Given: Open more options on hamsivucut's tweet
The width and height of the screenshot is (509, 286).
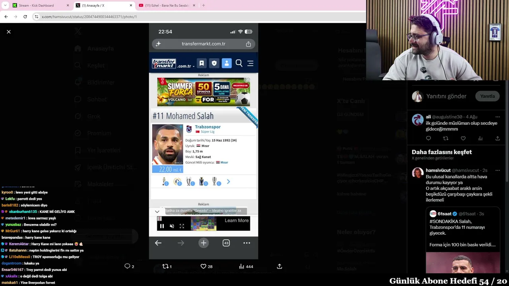Looking at the screenshot, I should 497,170.
